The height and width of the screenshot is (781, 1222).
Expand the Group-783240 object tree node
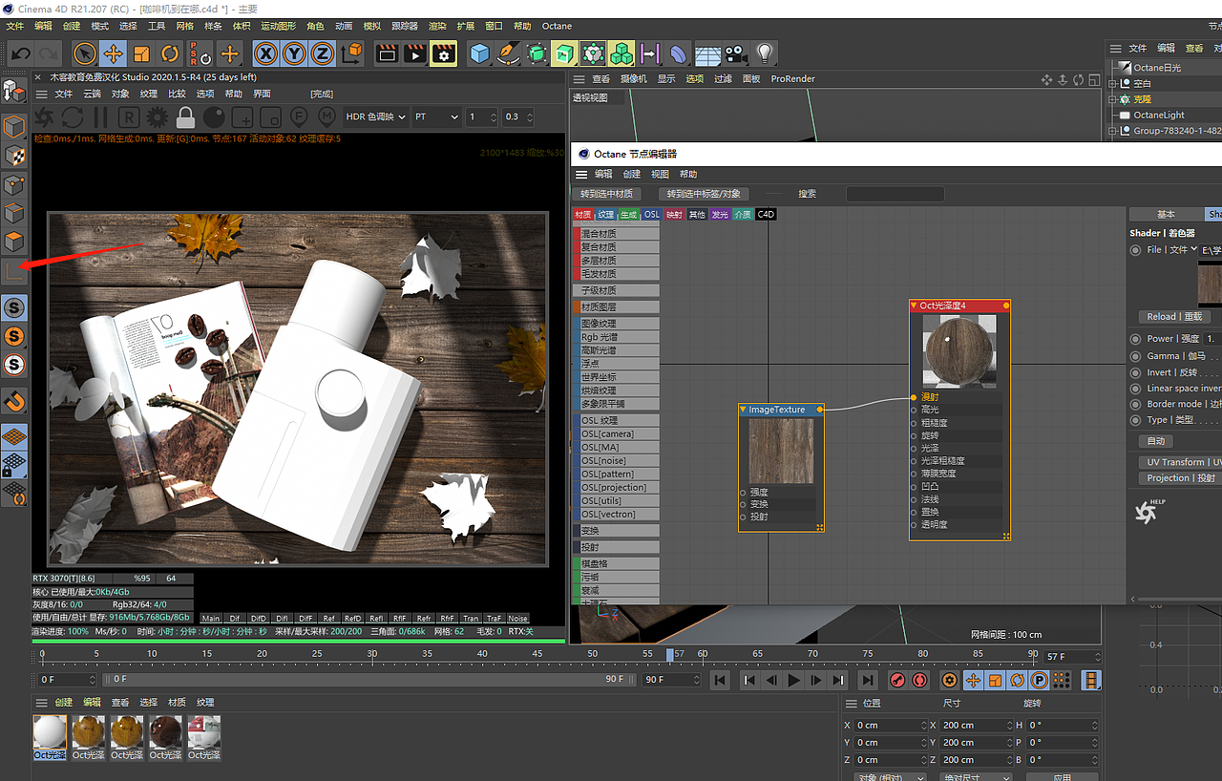(x=1112, y=131)
